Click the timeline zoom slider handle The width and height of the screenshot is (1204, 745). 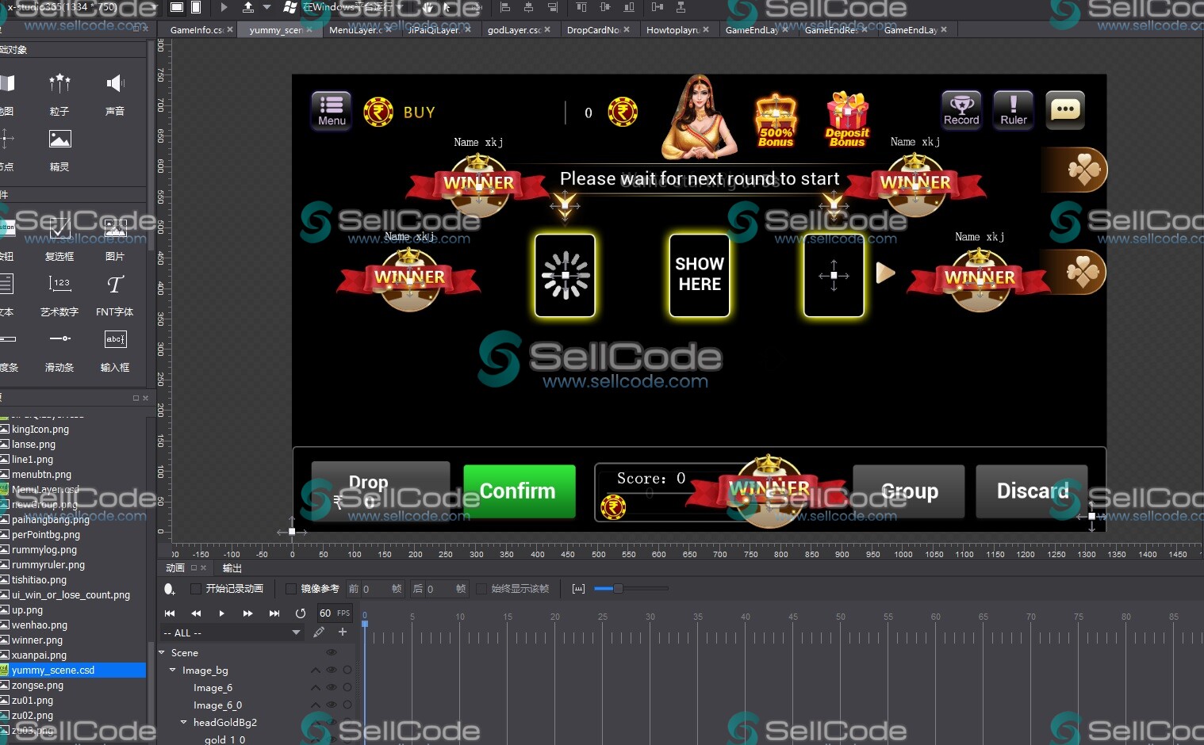[617, 589]
